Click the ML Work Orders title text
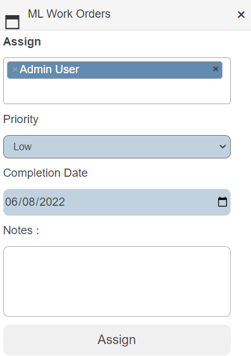 [69, 14]
